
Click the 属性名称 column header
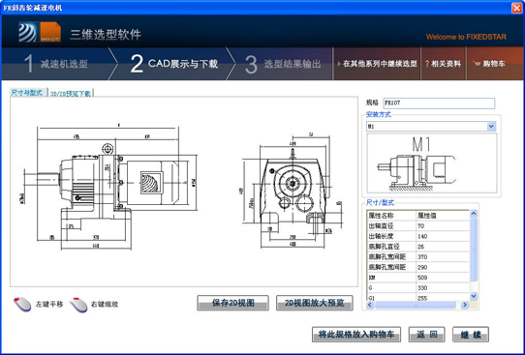(x=391, y=216)
